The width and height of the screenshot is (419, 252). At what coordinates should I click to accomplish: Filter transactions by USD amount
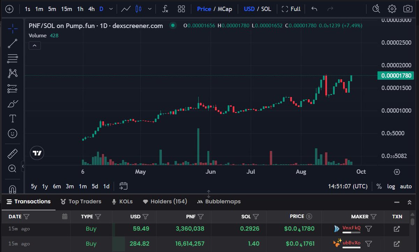146,216
